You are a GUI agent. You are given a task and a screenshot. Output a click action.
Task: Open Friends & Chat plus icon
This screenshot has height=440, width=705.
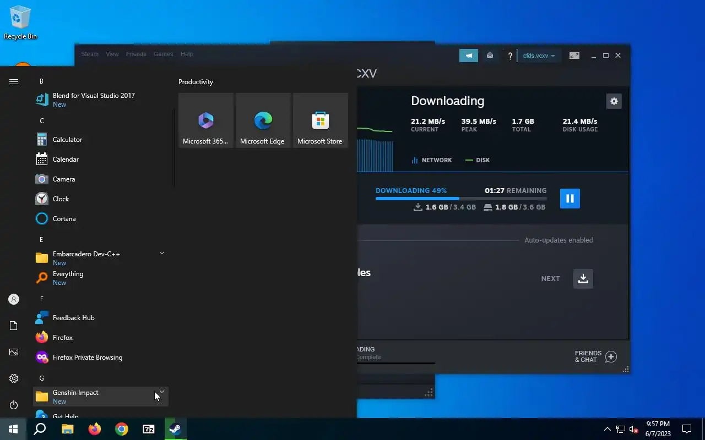click(611, 357)
